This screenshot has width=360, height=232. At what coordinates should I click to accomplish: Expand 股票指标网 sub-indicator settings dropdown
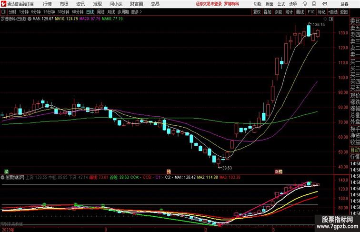[x=2, y=177]
